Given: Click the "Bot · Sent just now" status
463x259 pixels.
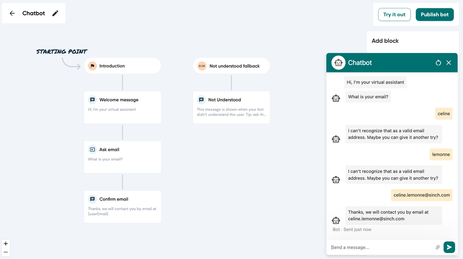Looking at the screenshot, I should (352, 229).
